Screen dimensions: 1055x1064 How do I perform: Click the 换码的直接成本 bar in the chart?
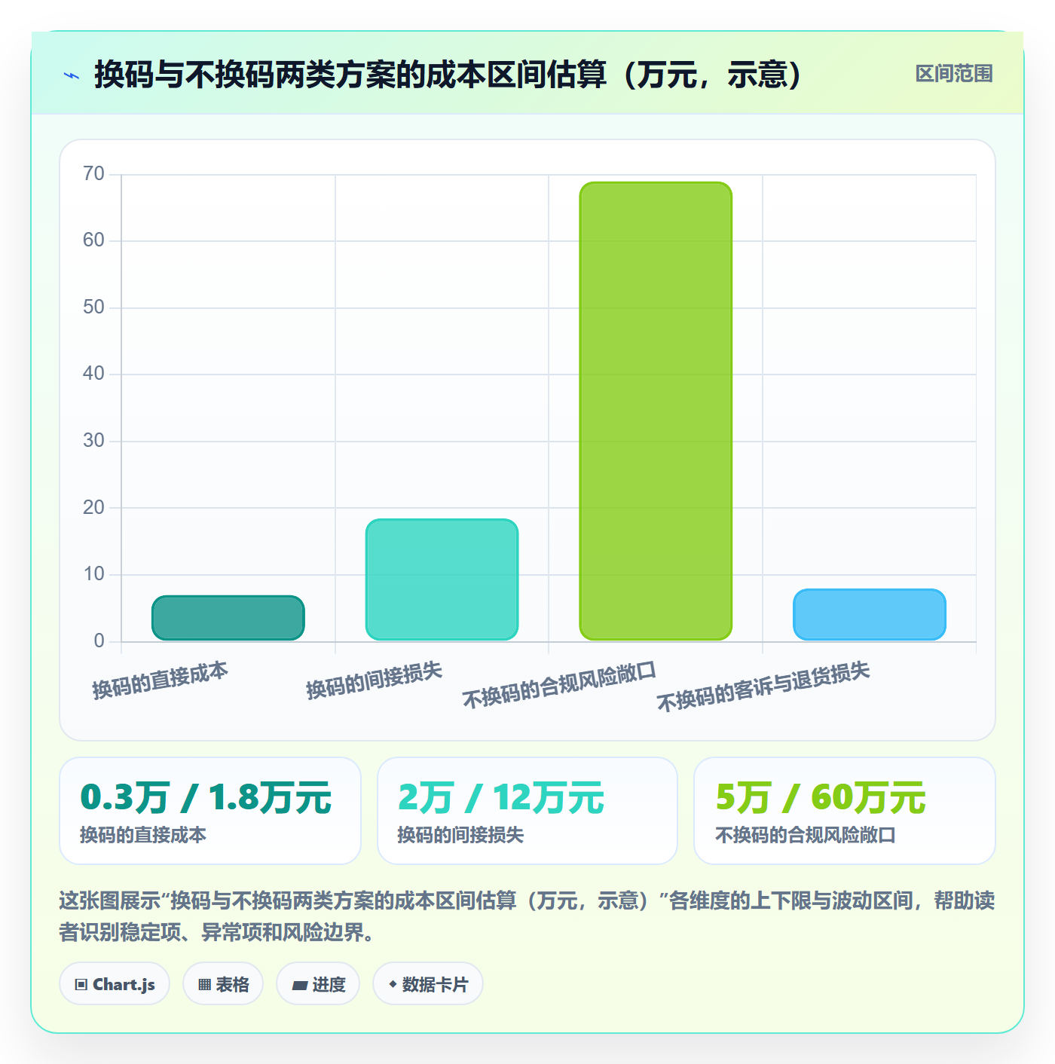(x=228, y=618)
